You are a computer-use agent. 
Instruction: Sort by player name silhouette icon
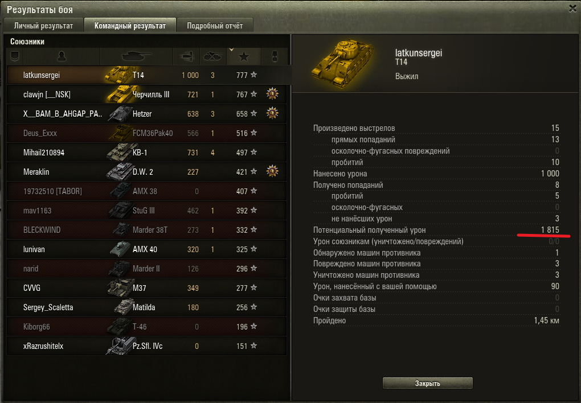point(62,56)
